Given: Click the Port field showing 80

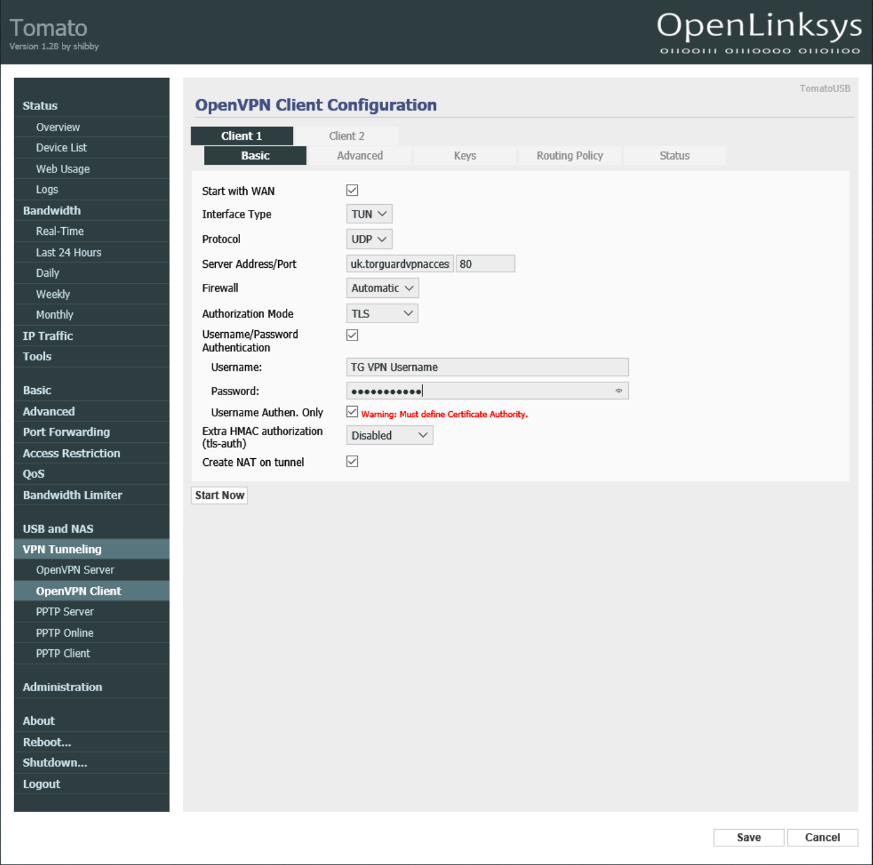Looking at the screenshot, I should click(485, 264).
